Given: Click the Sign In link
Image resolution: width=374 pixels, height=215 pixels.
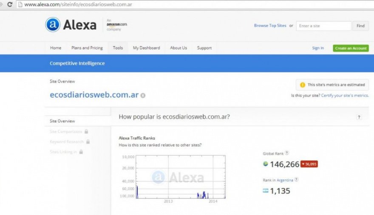Looking at the screenshot, I should tap(318, 48).
